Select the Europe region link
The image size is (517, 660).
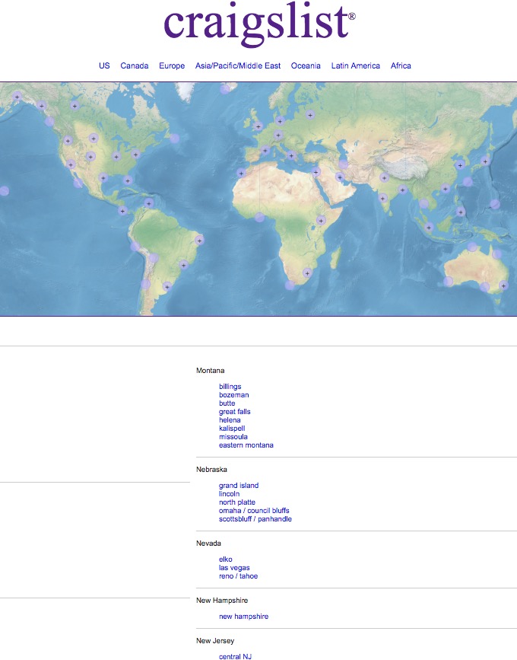pyautogui.click(x=172, y=65)
